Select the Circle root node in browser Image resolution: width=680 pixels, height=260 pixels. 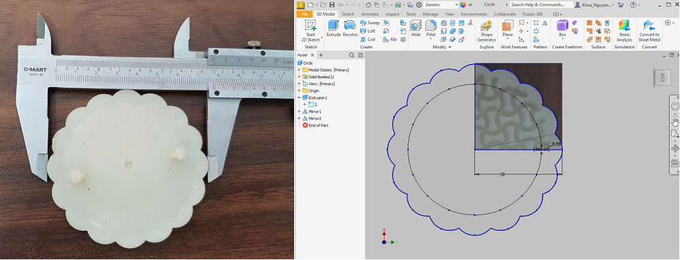click(305, 63)
